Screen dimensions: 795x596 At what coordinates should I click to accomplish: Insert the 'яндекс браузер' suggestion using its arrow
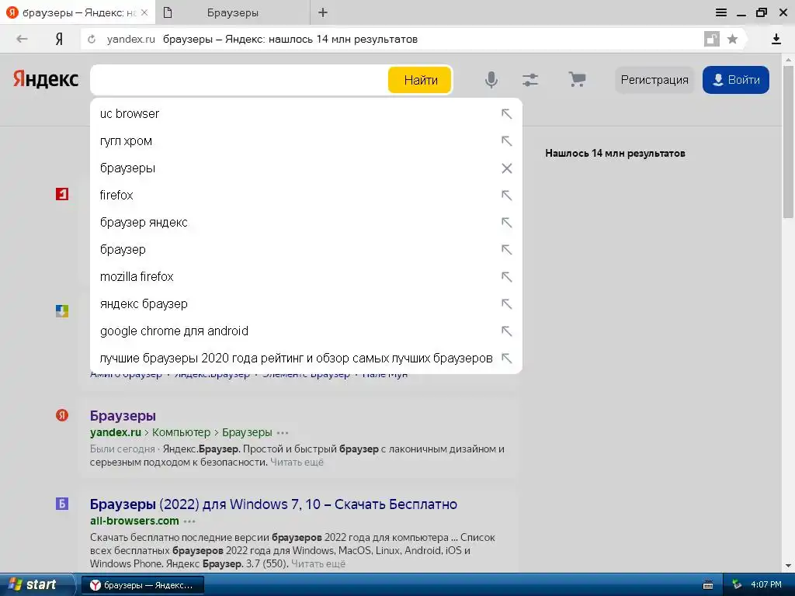pos(506,303)
